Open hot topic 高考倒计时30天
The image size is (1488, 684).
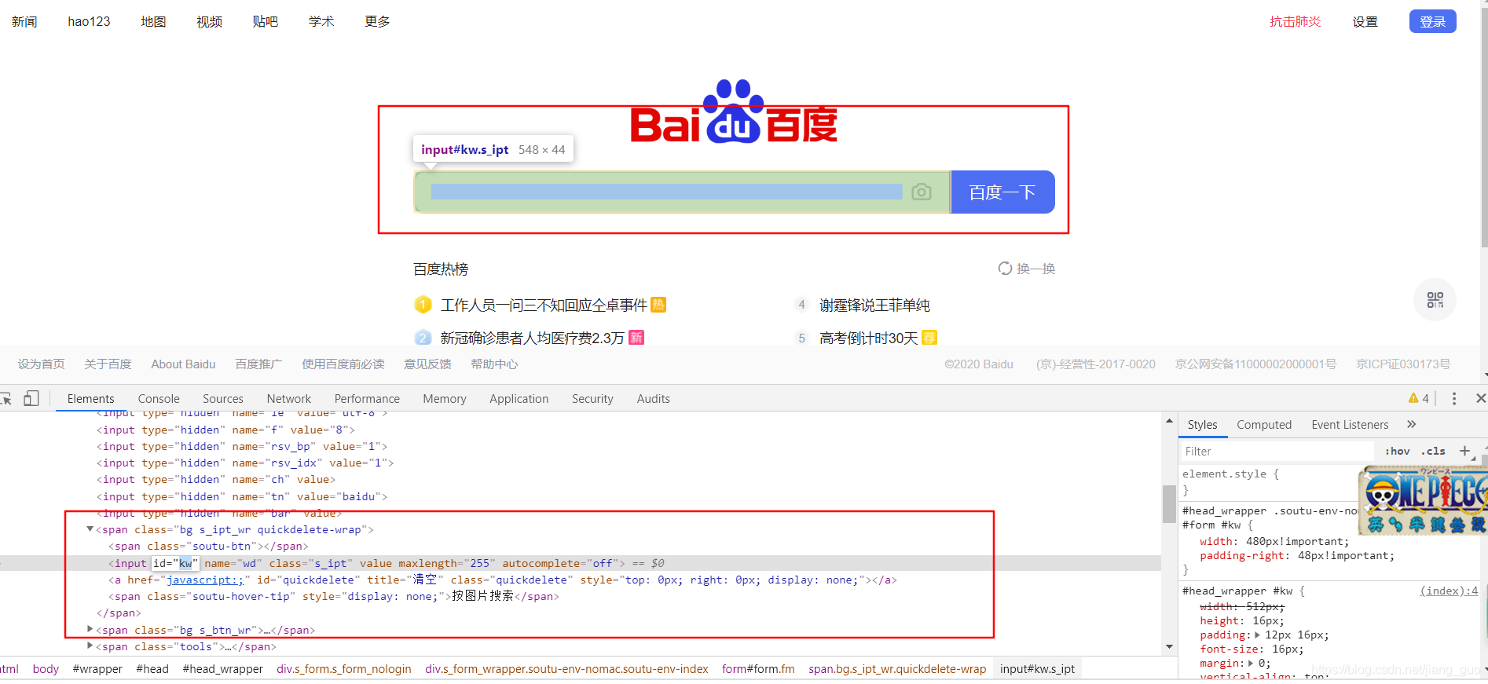[868, 338]
